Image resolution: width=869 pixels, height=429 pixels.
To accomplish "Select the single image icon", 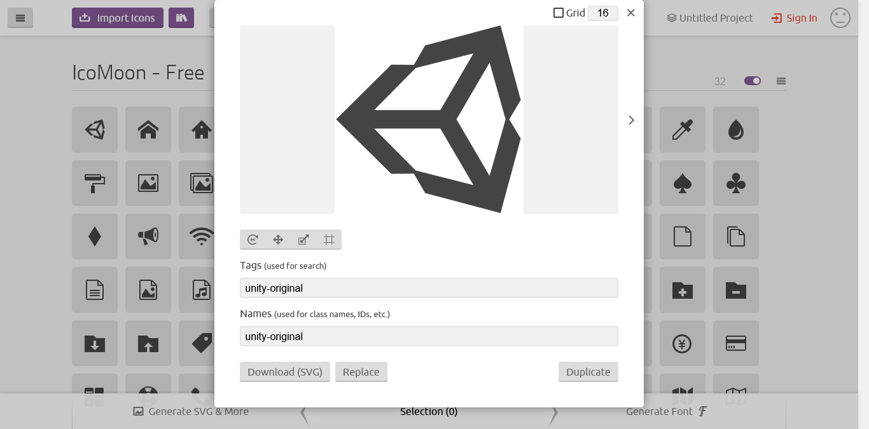I will pyautogui.click(x=148, y=183).
